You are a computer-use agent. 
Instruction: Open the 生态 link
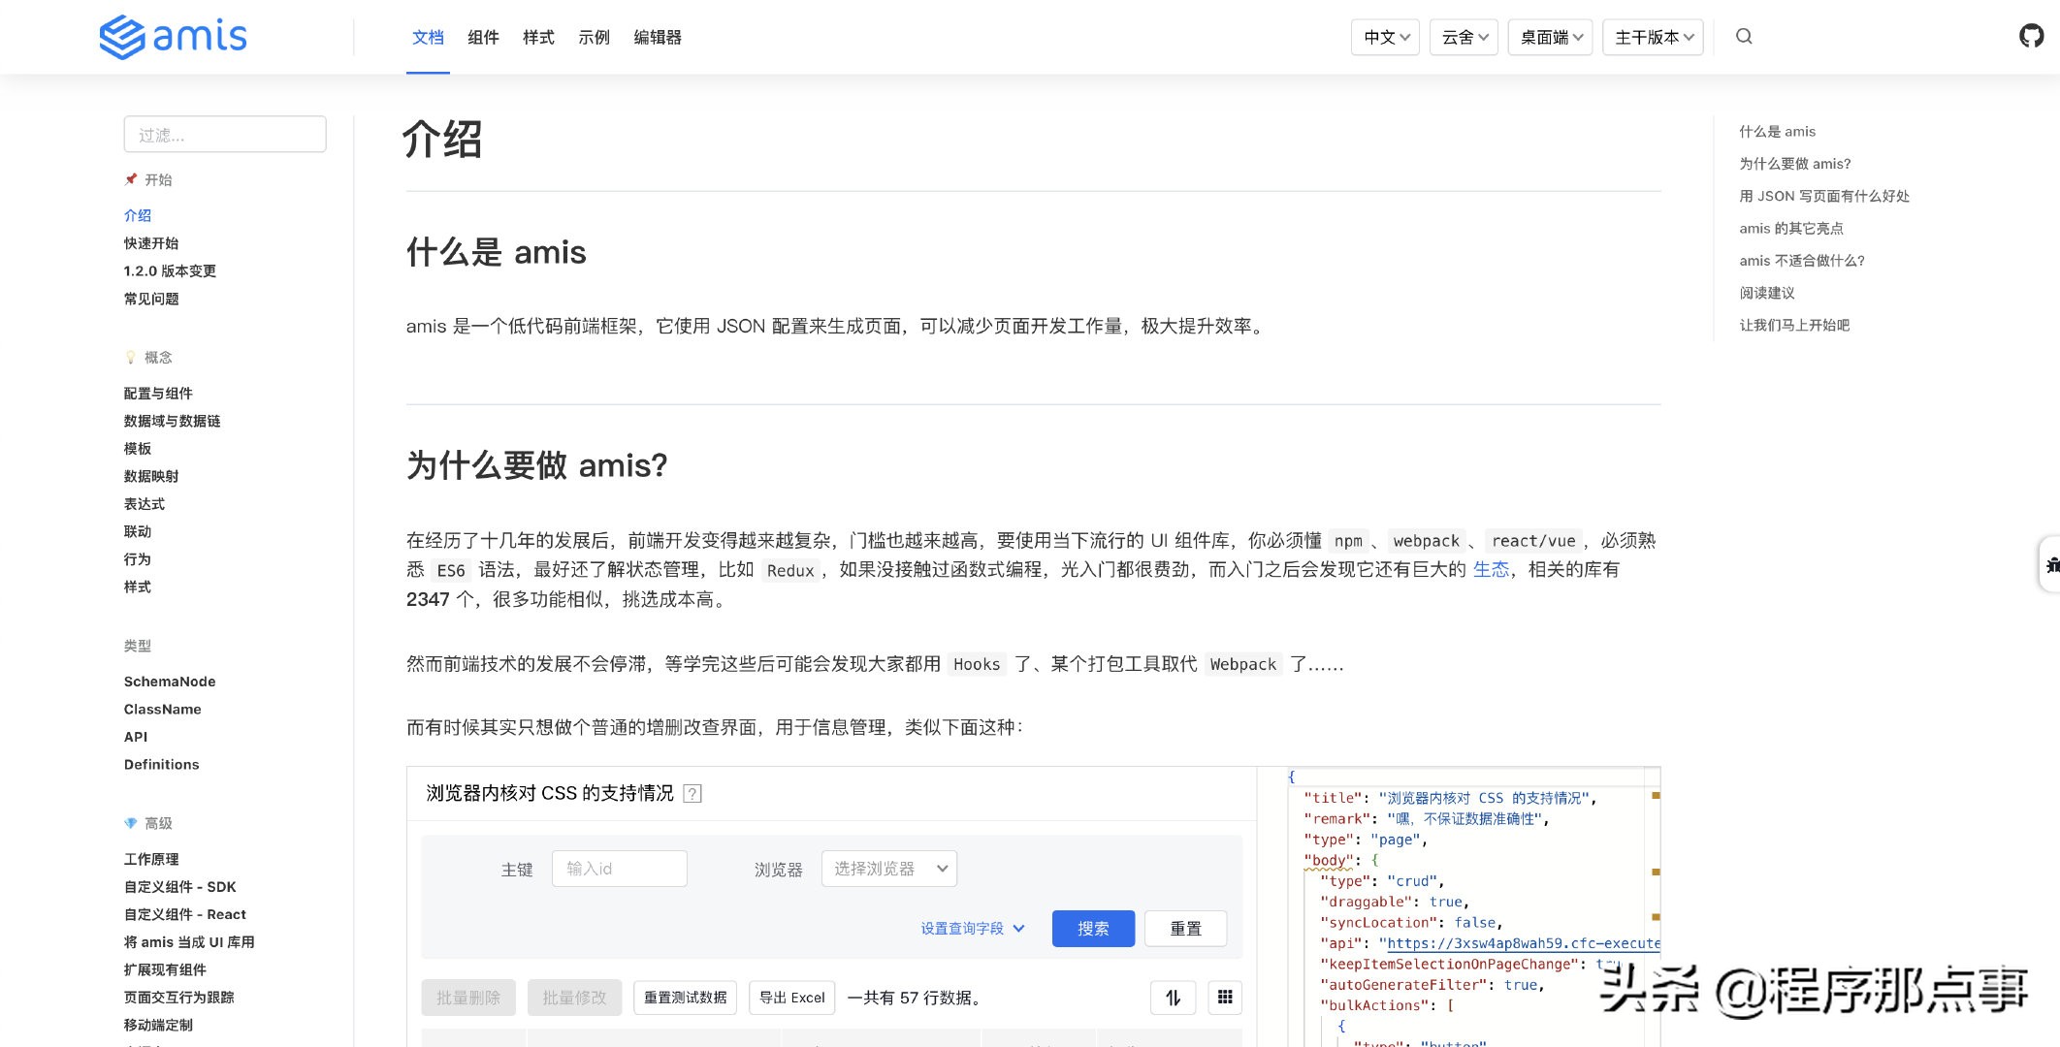pyautogui.click(x=1491, y=570)
